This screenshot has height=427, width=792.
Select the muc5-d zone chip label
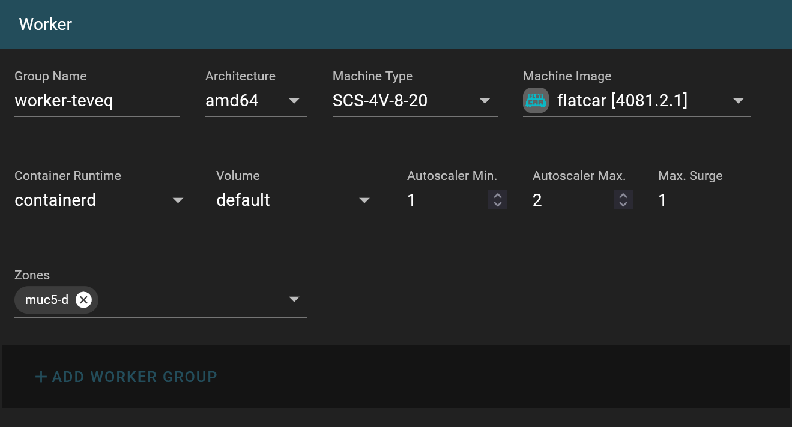point(47,300)
